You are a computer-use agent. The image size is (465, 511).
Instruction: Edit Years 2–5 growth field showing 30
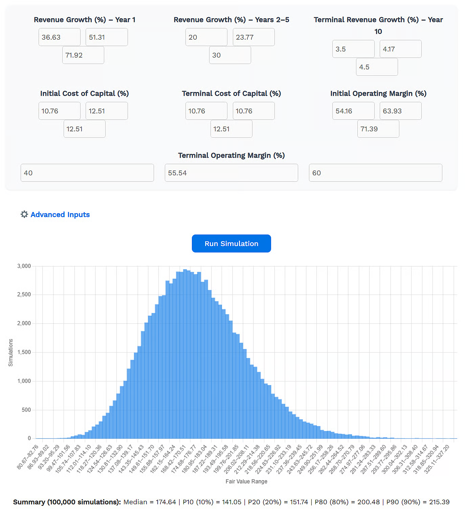pos(230,55)
